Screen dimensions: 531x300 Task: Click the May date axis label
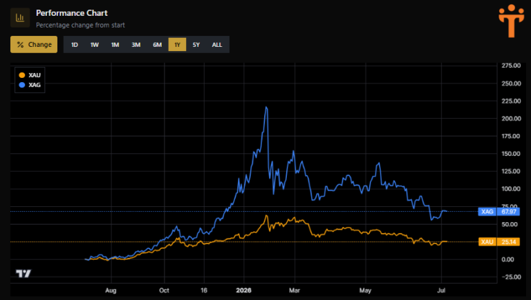(x=365, y=290)
